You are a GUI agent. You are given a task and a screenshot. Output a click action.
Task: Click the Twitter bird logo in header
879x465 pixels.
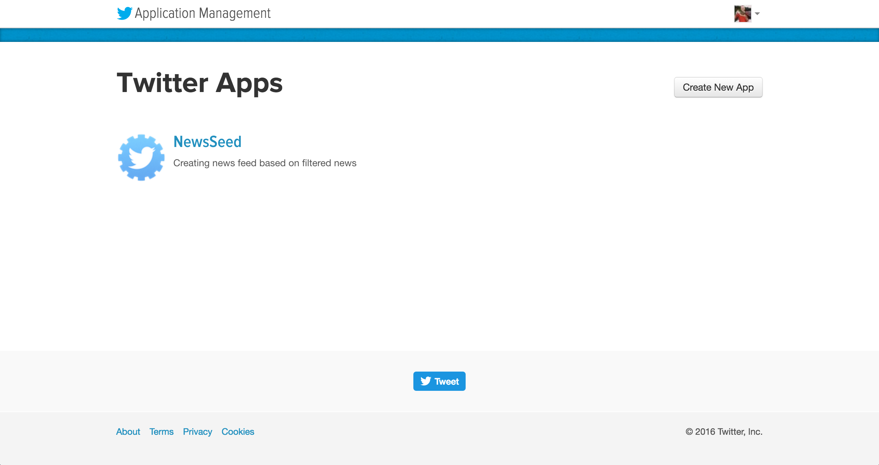click(124, 13)
